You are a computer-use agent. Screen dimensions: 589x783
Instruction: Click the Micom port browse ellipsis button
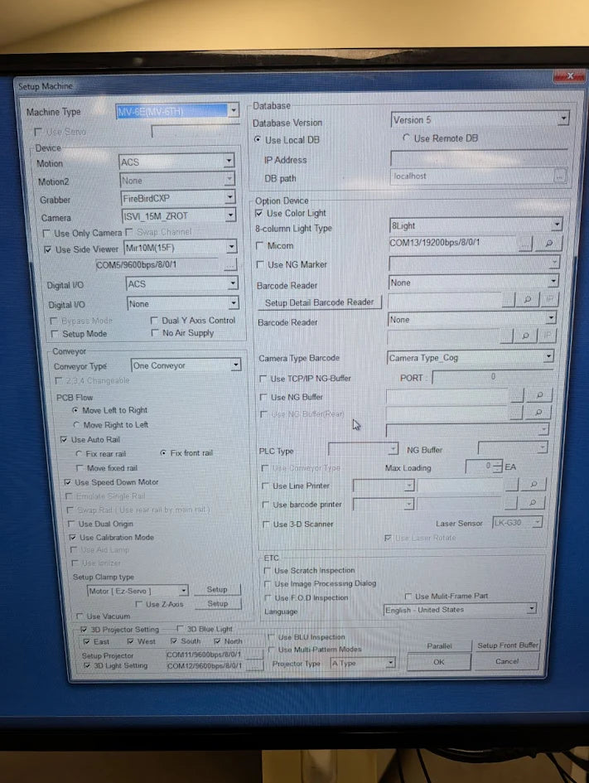click(525, 244)
